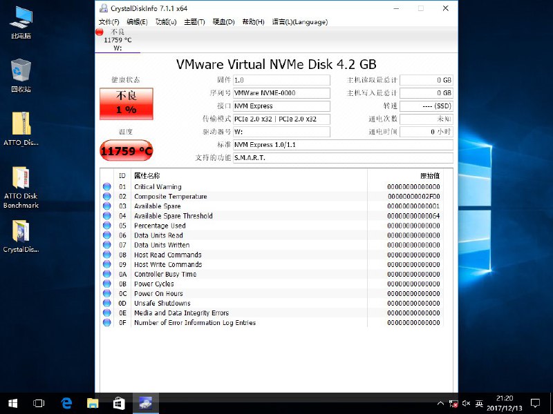Image resolution: width=553 pixels, height=414 pixels.
Task: Open Task View from the taskbar
Action: click(39, 403)
